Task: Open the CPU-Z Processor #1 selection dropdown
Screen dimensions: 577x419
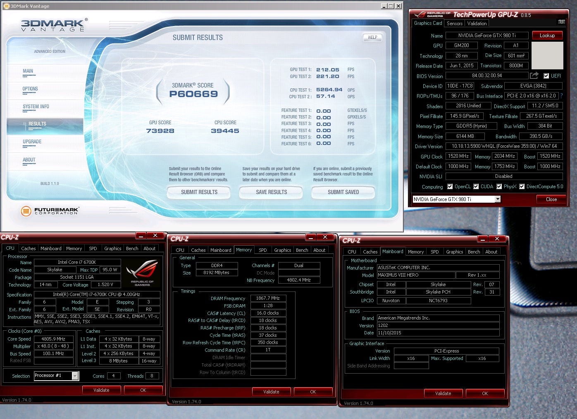Action: (75, 376)
